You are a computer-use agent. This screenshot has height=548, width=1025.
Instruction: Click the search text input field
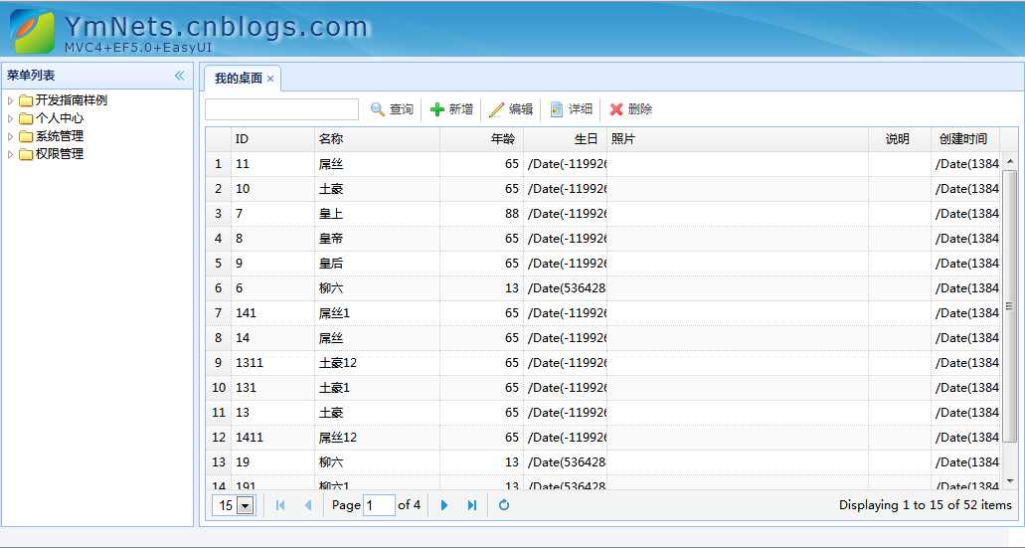pyautogui.click(x=281, y=109)
